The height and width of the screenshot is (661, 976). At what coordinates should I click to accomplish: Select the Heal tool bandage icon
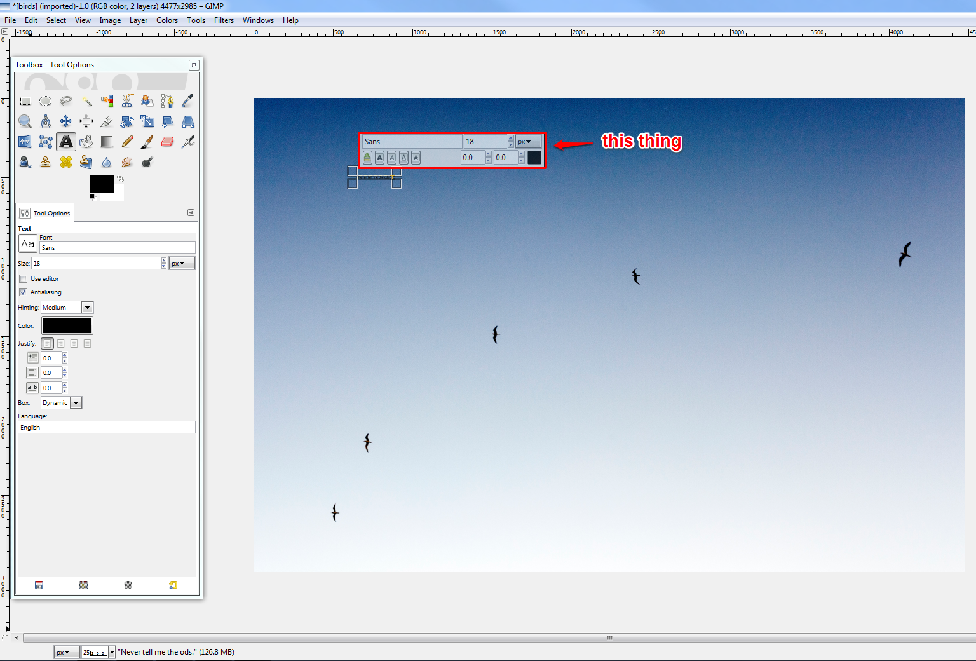(65, 162)
